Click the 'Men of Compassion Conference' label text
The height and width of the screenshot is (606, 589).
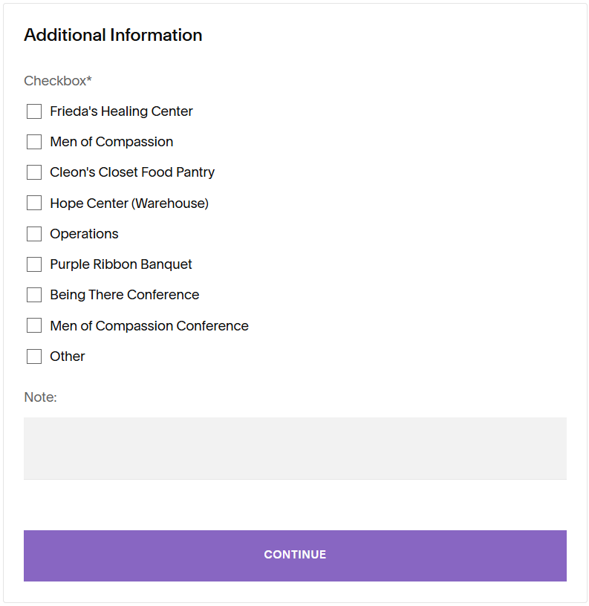click(149, 326)
